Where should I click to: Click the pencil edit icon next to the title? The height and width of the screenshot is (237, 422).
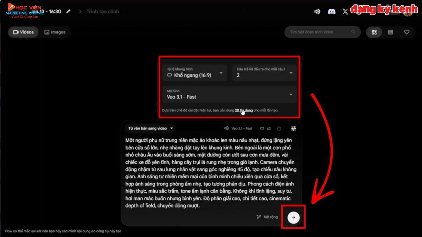[x=68, y=11]
